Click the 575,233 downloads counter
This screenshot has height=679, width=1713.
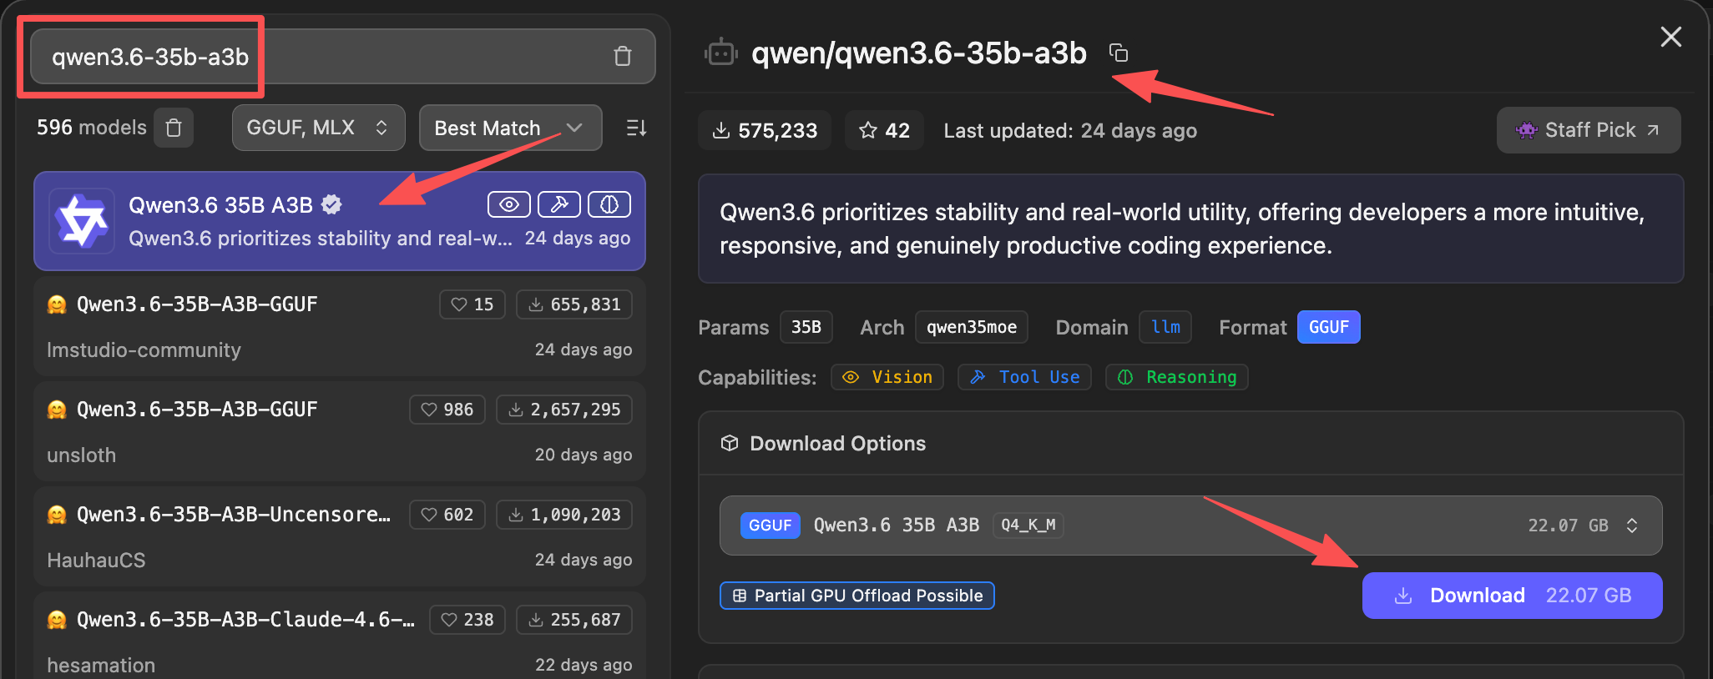point(765,130)
